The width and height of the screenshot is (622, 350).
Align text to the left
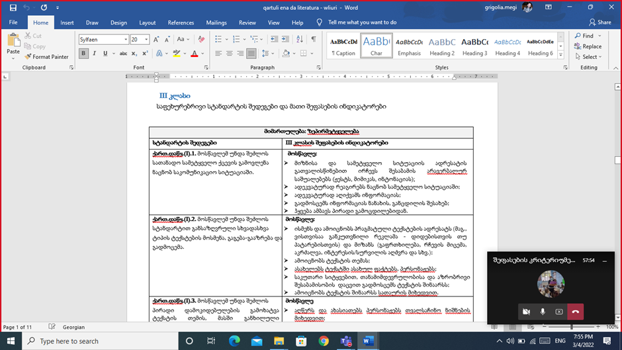point(218,53)
